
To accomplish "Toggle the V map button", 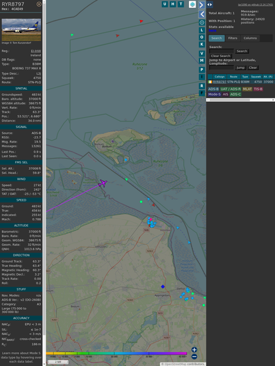I will (x=202, y=54).
